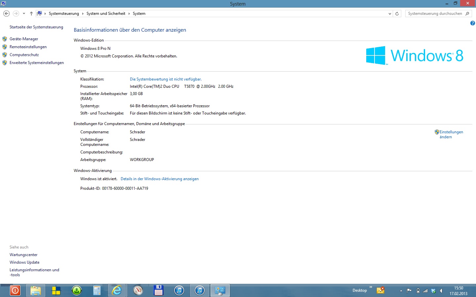Viewport: 476px width, 297px height.
Task: Open the recent locations dropdown arrow
Action: coord(24,14)
